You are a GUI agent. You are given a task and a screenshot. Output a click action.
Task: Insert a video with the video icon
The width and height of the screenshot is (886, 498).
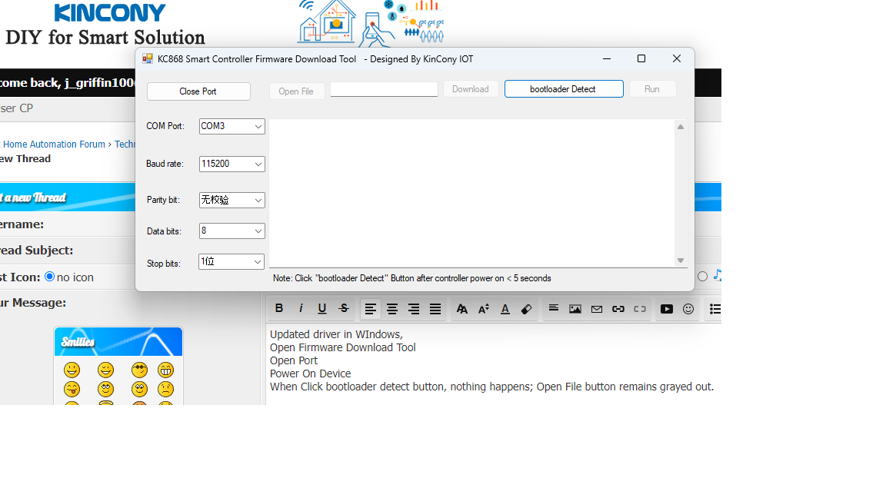coord(667,309)
